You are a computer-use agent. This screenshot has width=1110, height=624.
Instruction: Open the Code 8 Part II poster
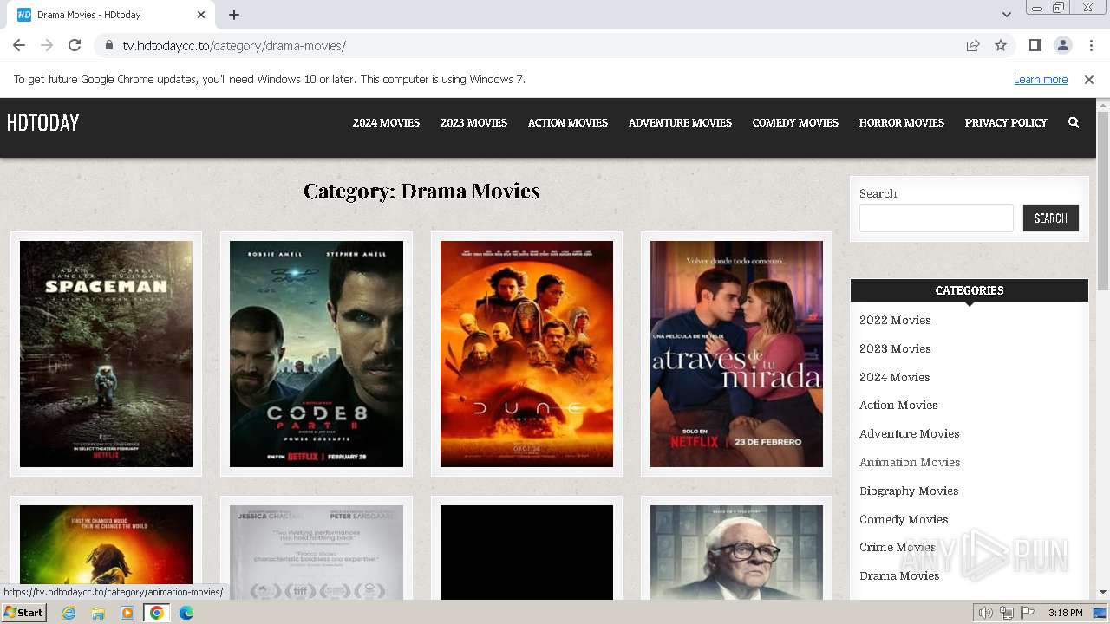point(317,354)
